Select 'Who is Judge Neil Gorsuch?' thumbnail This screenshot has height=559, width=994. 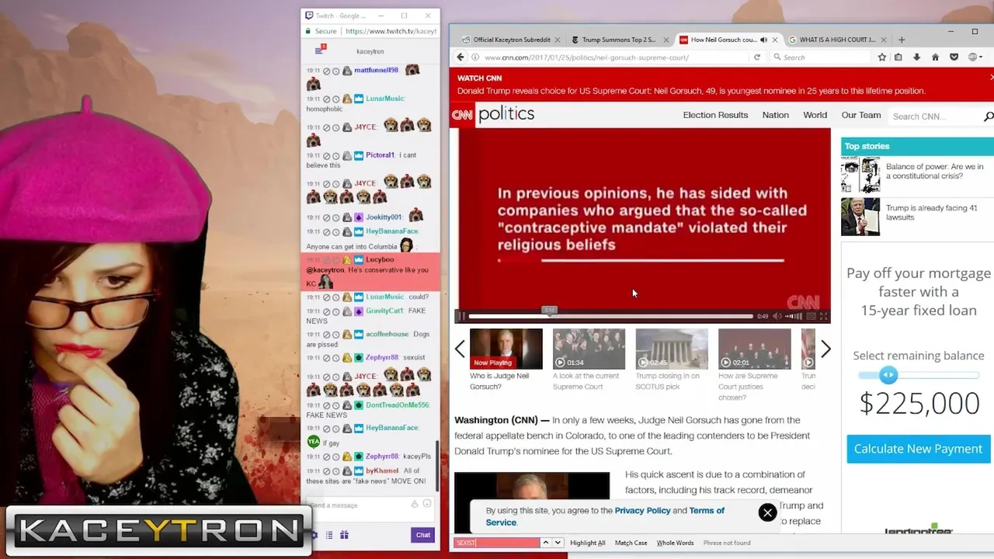point(506,349)
